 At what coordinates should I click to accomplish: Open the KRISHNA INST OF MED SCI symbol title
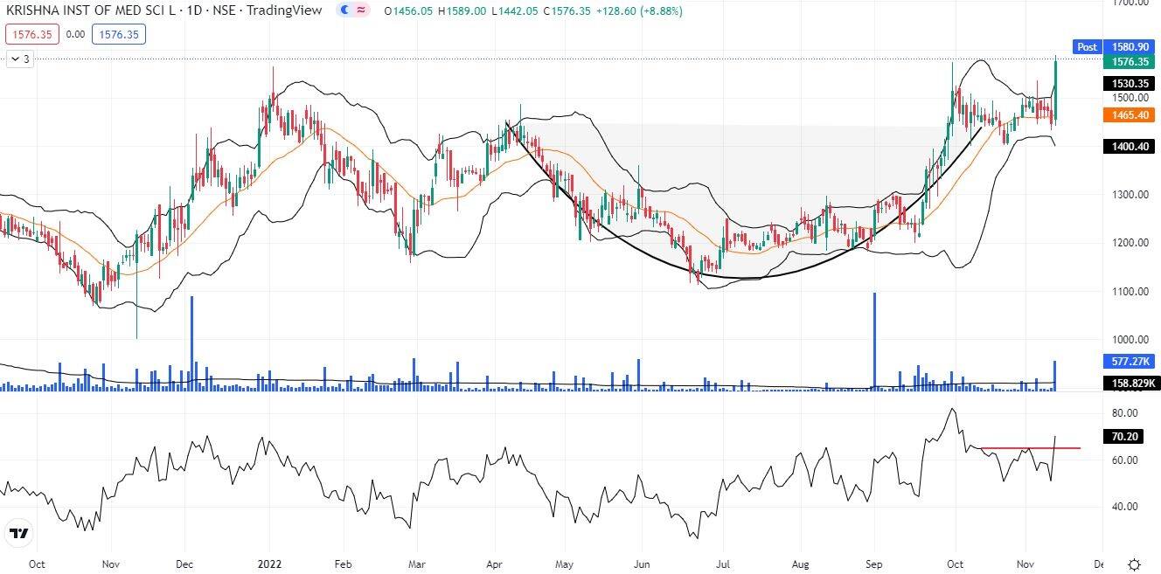coord(163,10)
